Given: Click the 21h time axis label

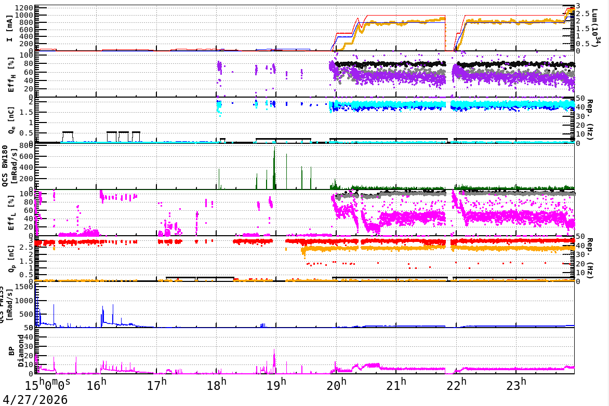Looking at the screenshot, I should coord(396,385).
